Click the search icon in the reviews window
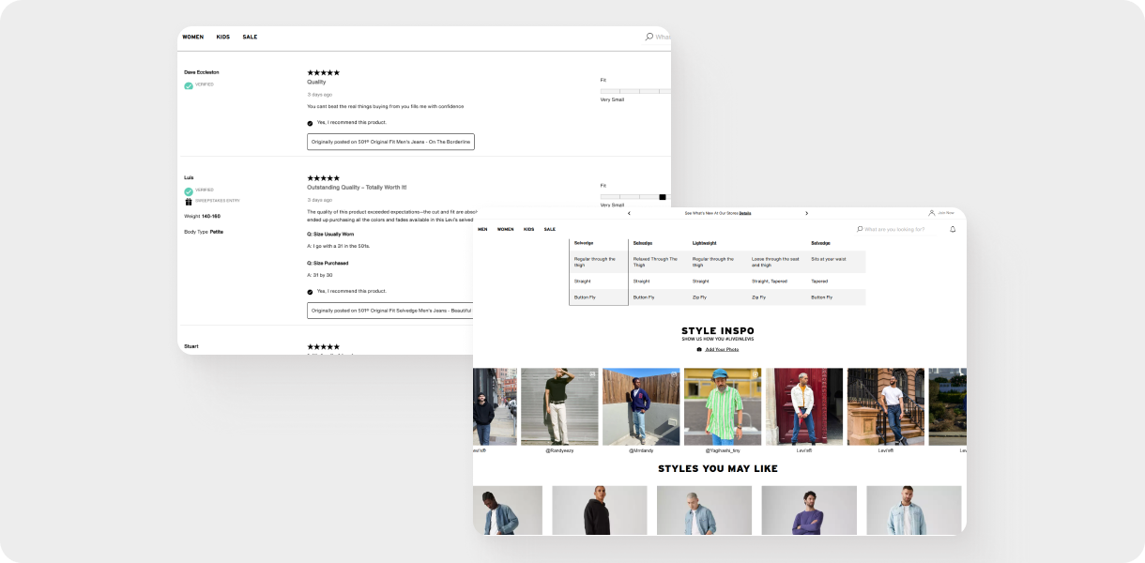The height and width of the screenshot is (563, 1145). point(649,37)
